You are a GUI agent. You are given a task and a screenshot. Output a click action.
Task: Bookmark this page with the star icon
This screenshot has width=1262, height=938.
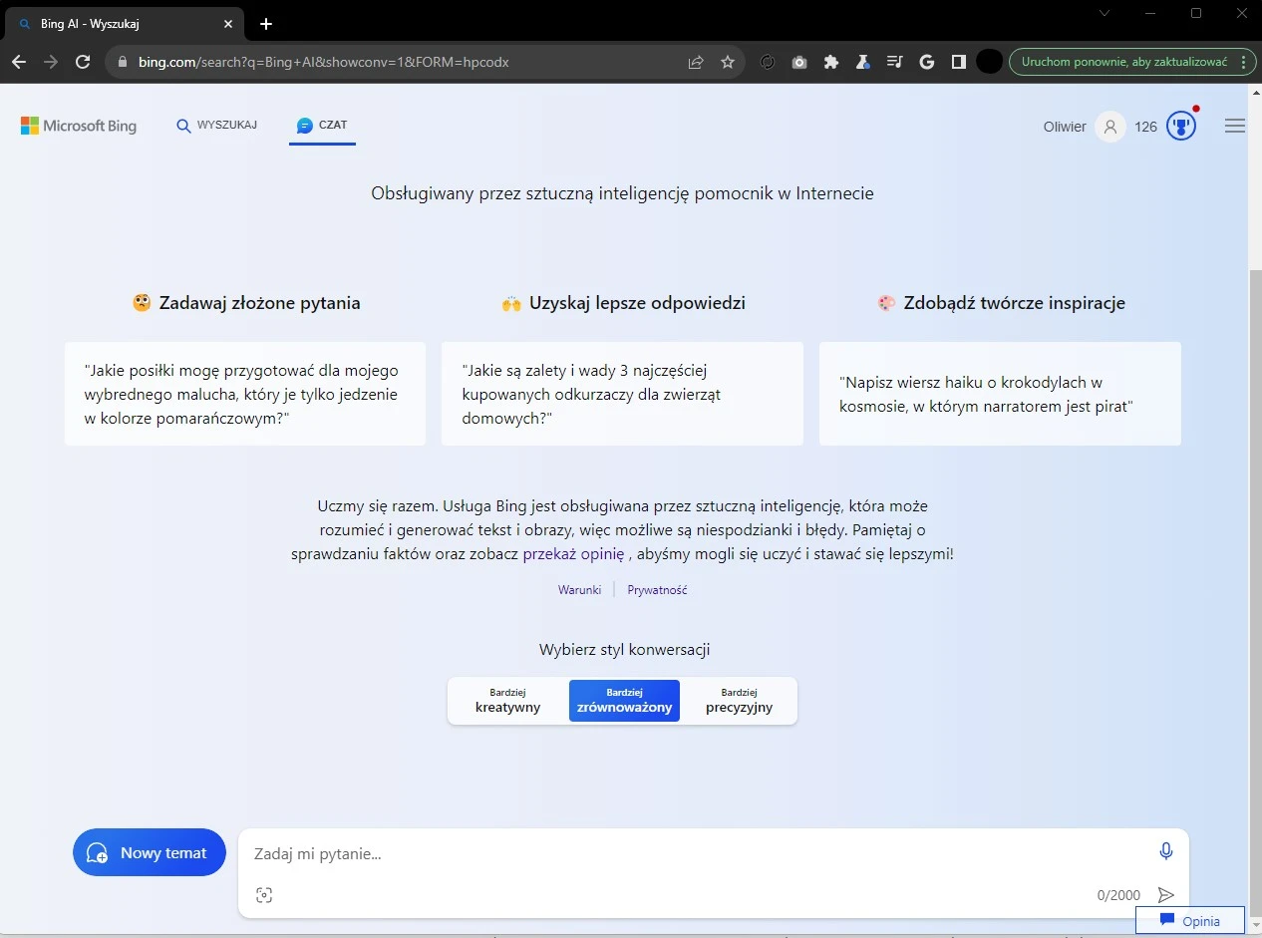click(x=728, y=62)
